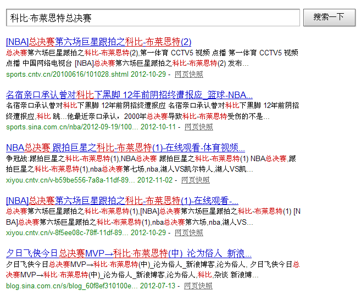The image size is (361, 296).
Task: View 网页快照 for the sports.sina.com.cn result
Action: [x=198, y=127]
